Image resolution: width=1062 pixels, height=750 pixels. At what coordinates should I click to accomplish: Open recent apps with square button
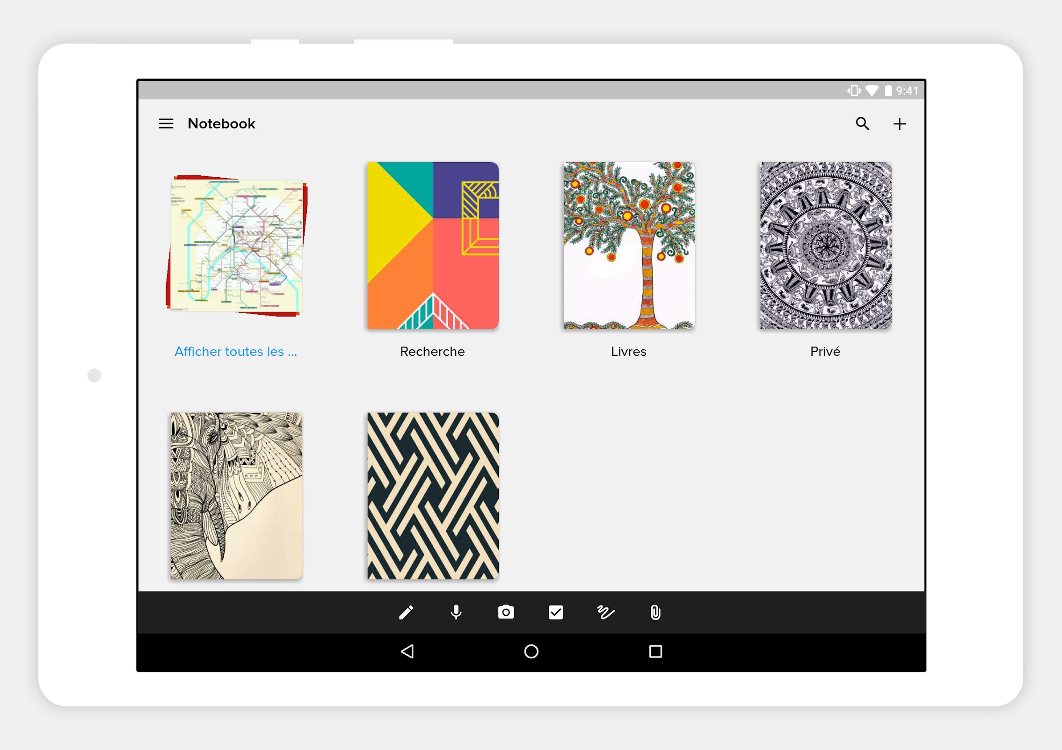655,651
